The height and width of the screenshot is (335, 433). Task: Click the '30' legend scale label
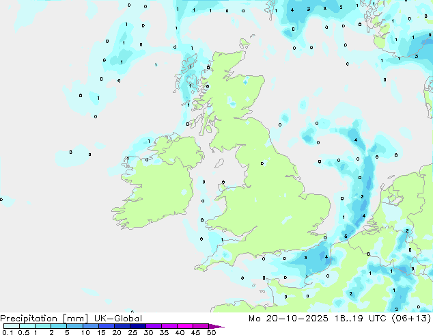point(148,332)
